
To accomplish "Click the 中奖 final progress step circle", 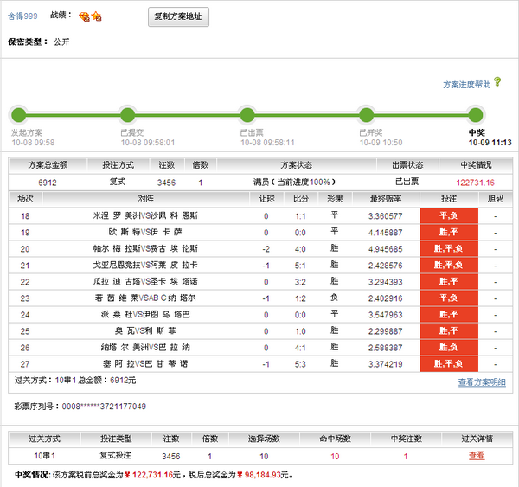I will pyautogui.click(x=475, y=114).
